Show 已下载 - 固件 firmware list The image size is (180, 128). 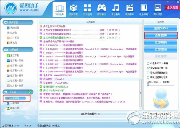15,60
